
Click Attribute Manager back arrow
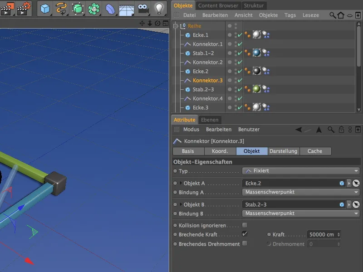tap(299, 130)
